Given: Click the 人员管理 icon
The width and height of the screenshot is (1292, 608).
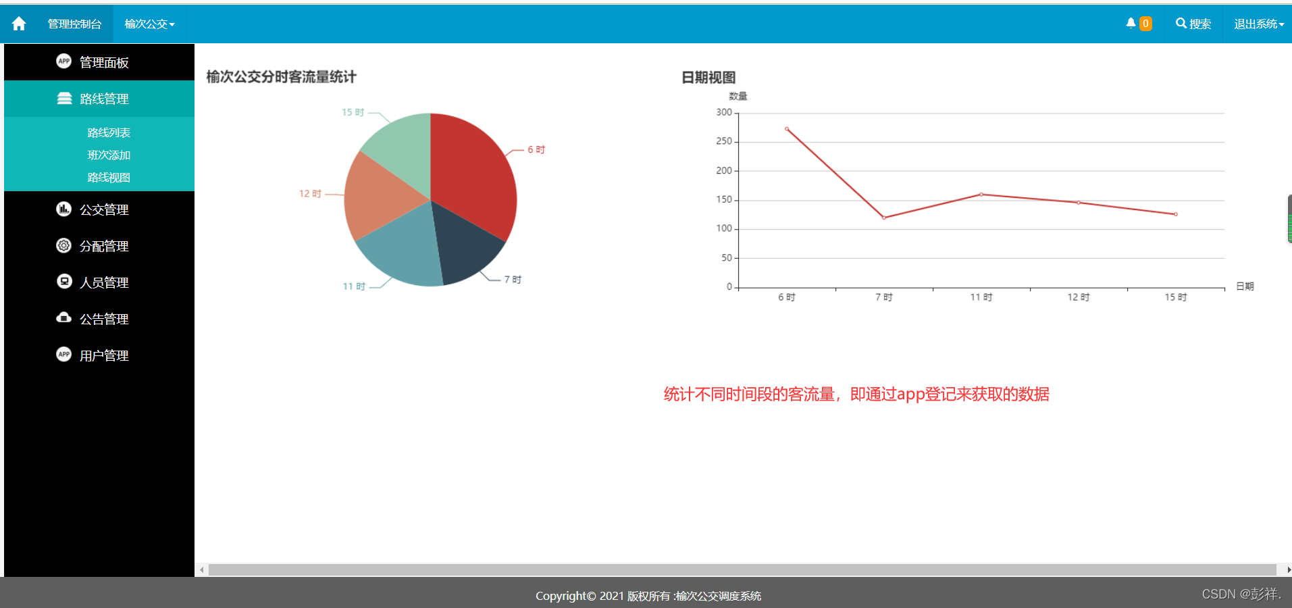Looking at the screenshot, I should tap(64, 281).
